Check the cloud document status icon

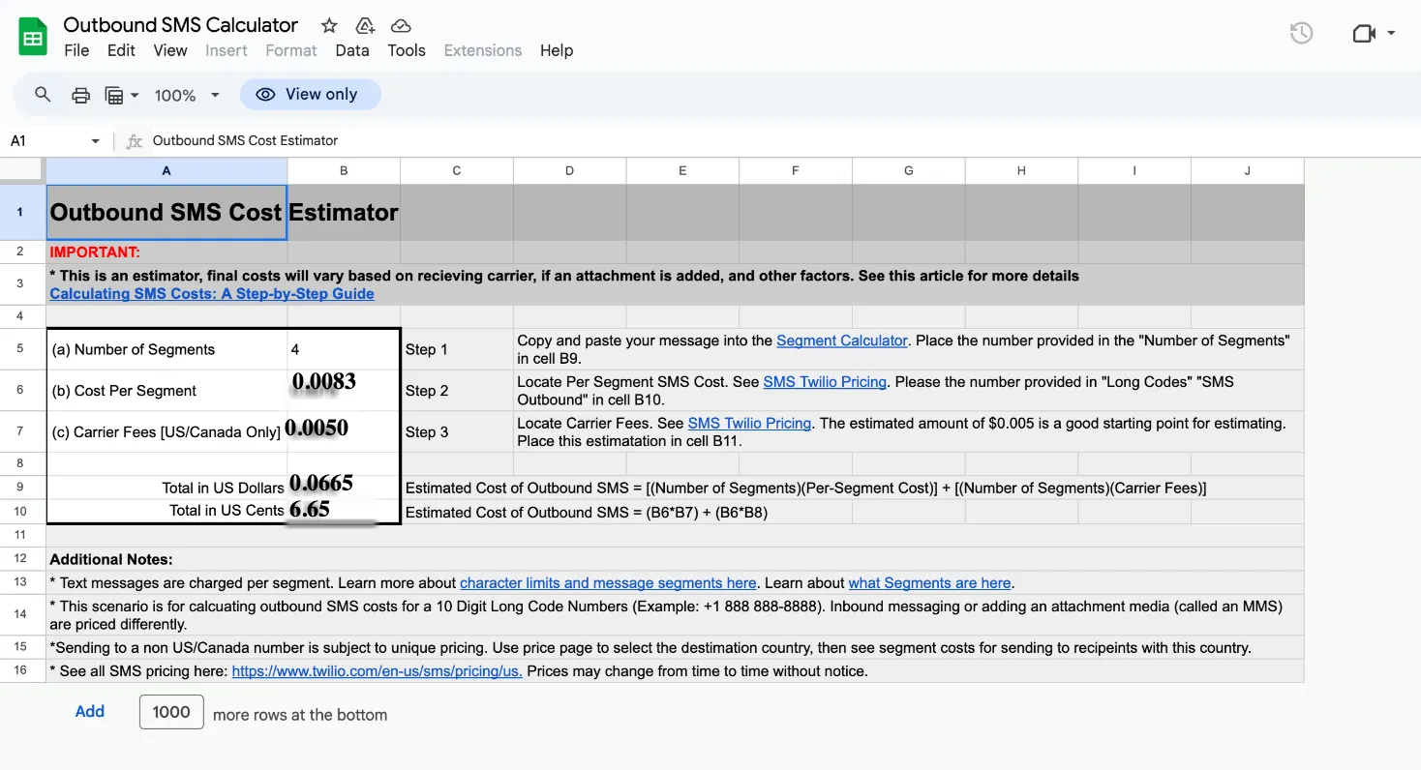point(401,26)
